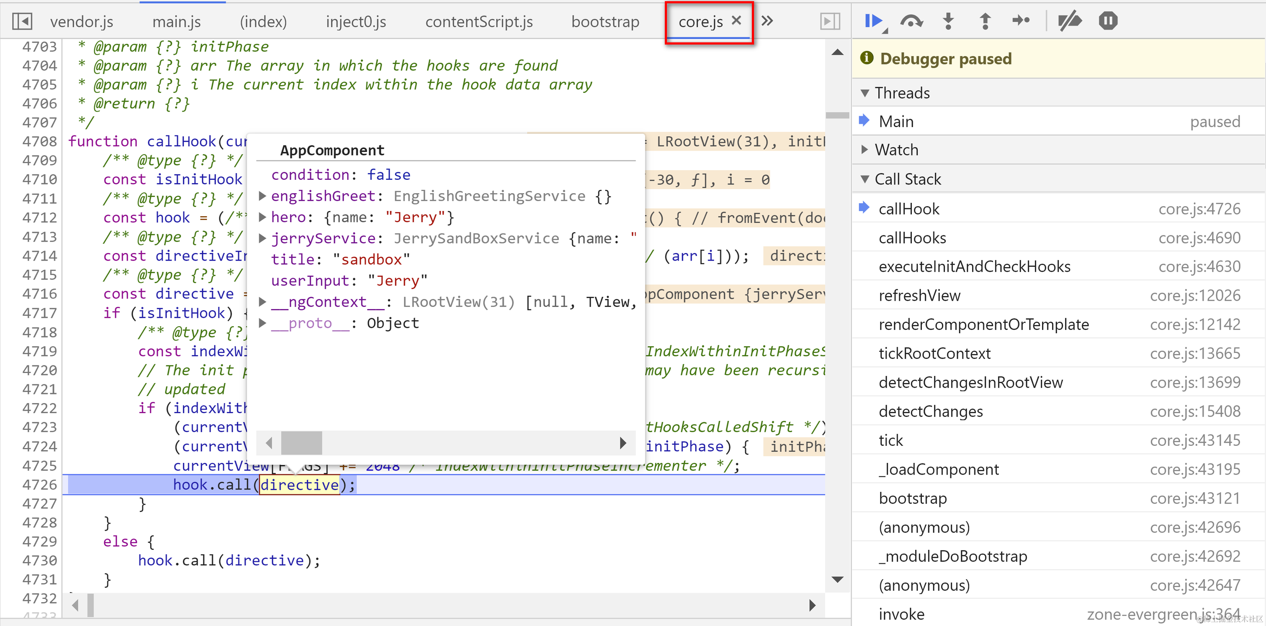Click the tooltip popup horizontal scrollbar thumb
This screenshot has height=626, width=1266.
tap(301, 443)
